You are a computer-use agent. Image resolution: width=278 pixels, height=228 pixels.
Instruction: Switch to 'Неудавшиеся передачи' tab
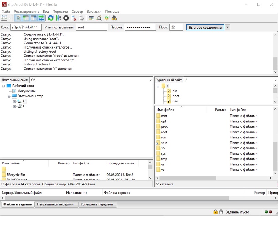[55, 204]
